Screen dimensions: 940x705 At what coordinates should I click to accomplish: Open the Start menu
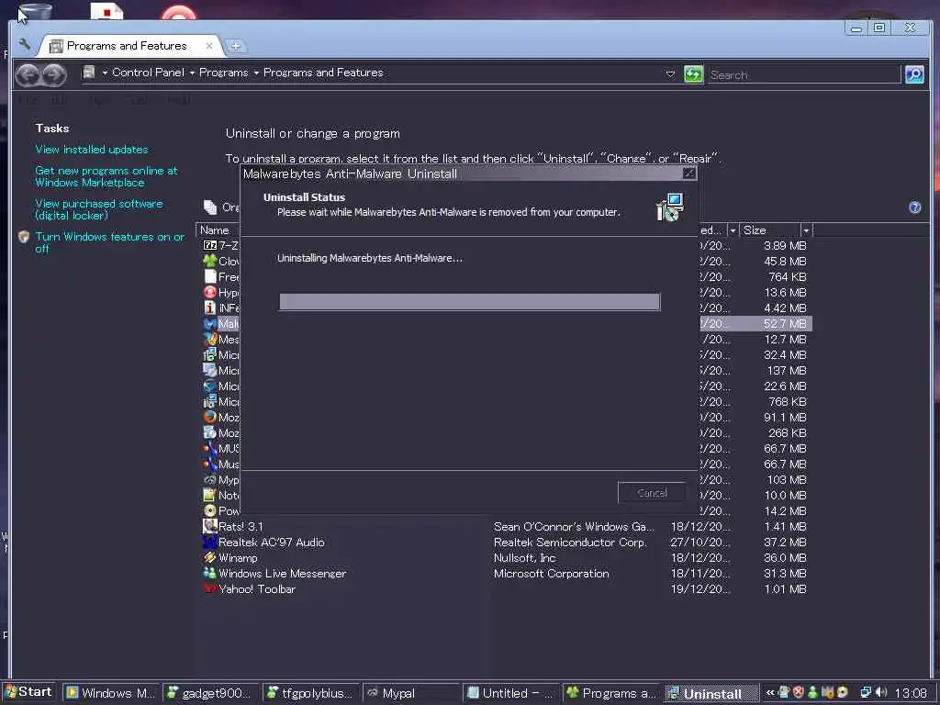(28, 692)
